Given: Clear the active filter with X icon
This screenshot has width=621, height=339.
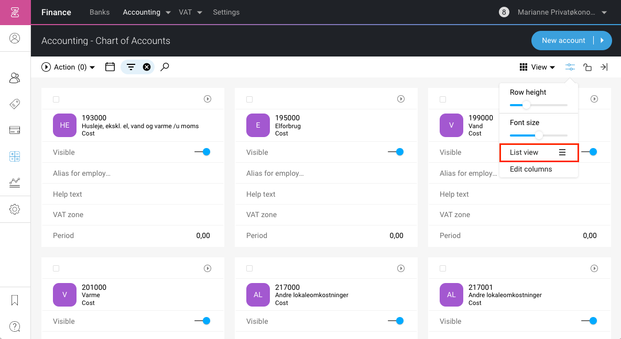Looking at the screenshot, I should pos(147,67).
